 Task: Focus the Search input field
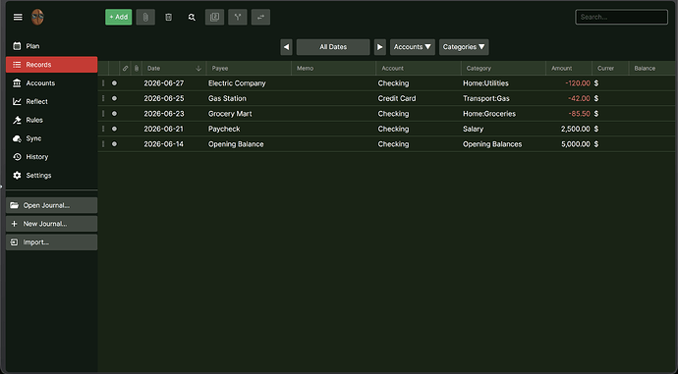621,17
